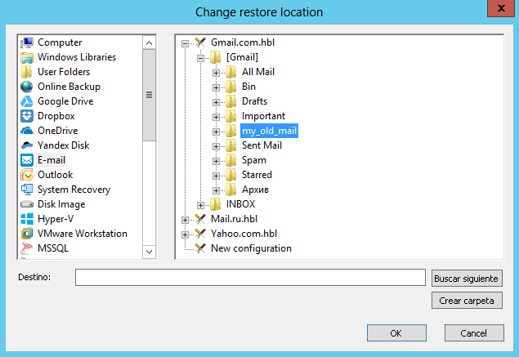The width and height of the screenshot is (519, 357).
Task: Collapse the Gmail.com.hbl tree node
Action: pyautogui.click(x=186, y=42)
